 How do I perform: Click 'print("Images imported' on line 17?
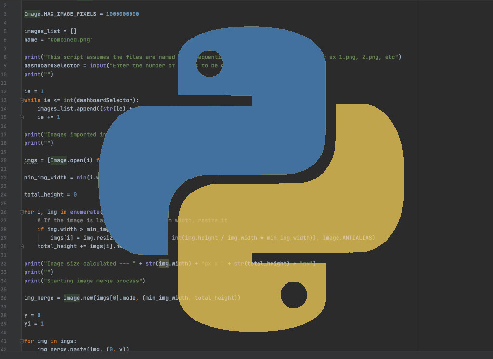pos(65,135)
